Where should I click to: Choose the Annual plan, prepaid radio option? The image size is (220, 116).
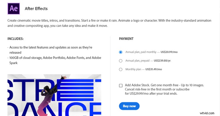coord(121,61)
